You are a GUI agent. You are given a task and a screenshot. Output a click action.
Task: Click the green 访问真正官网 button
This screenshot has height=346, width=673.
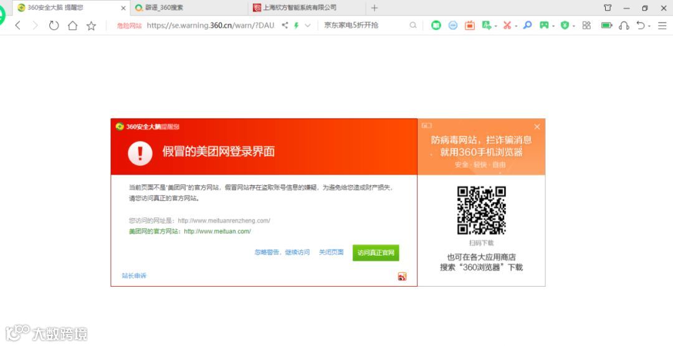tap(376, 253)
